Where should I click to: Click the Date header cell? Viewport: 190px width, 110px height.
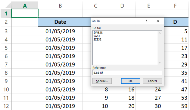tap(60, 22)
